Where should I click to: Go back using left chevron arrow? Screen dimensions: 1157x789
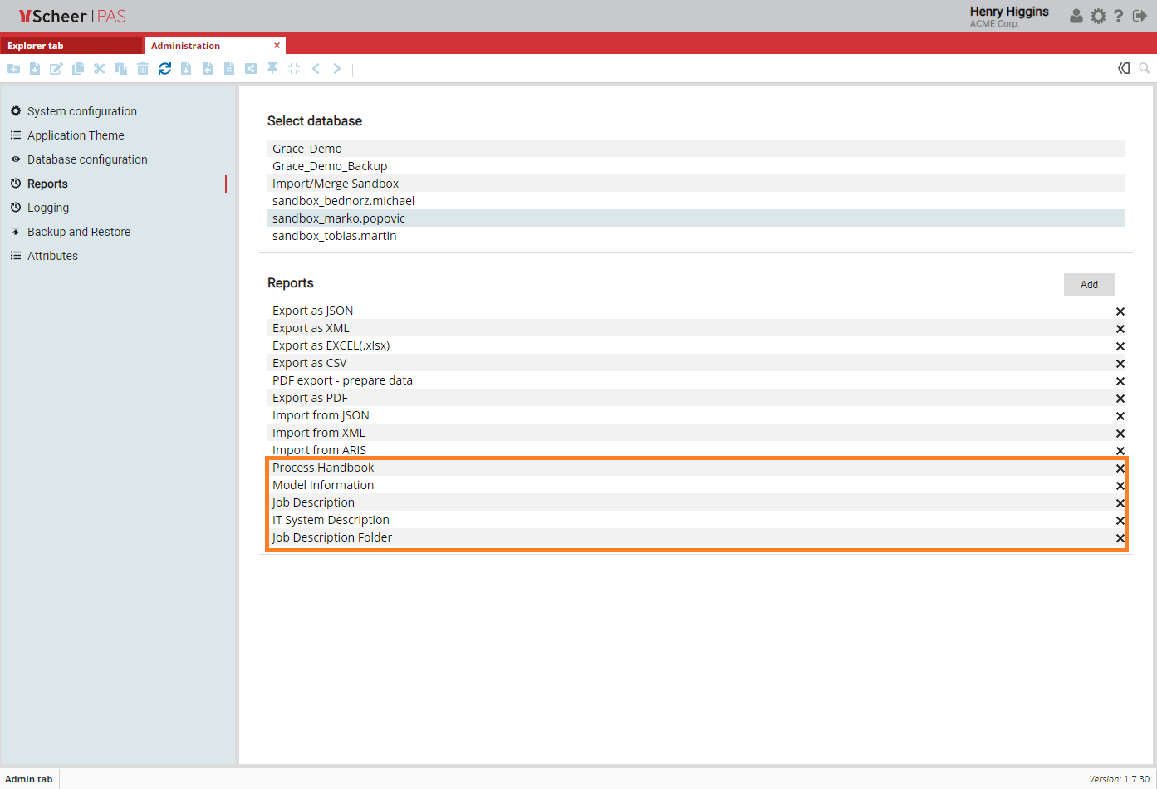[316, 69]
